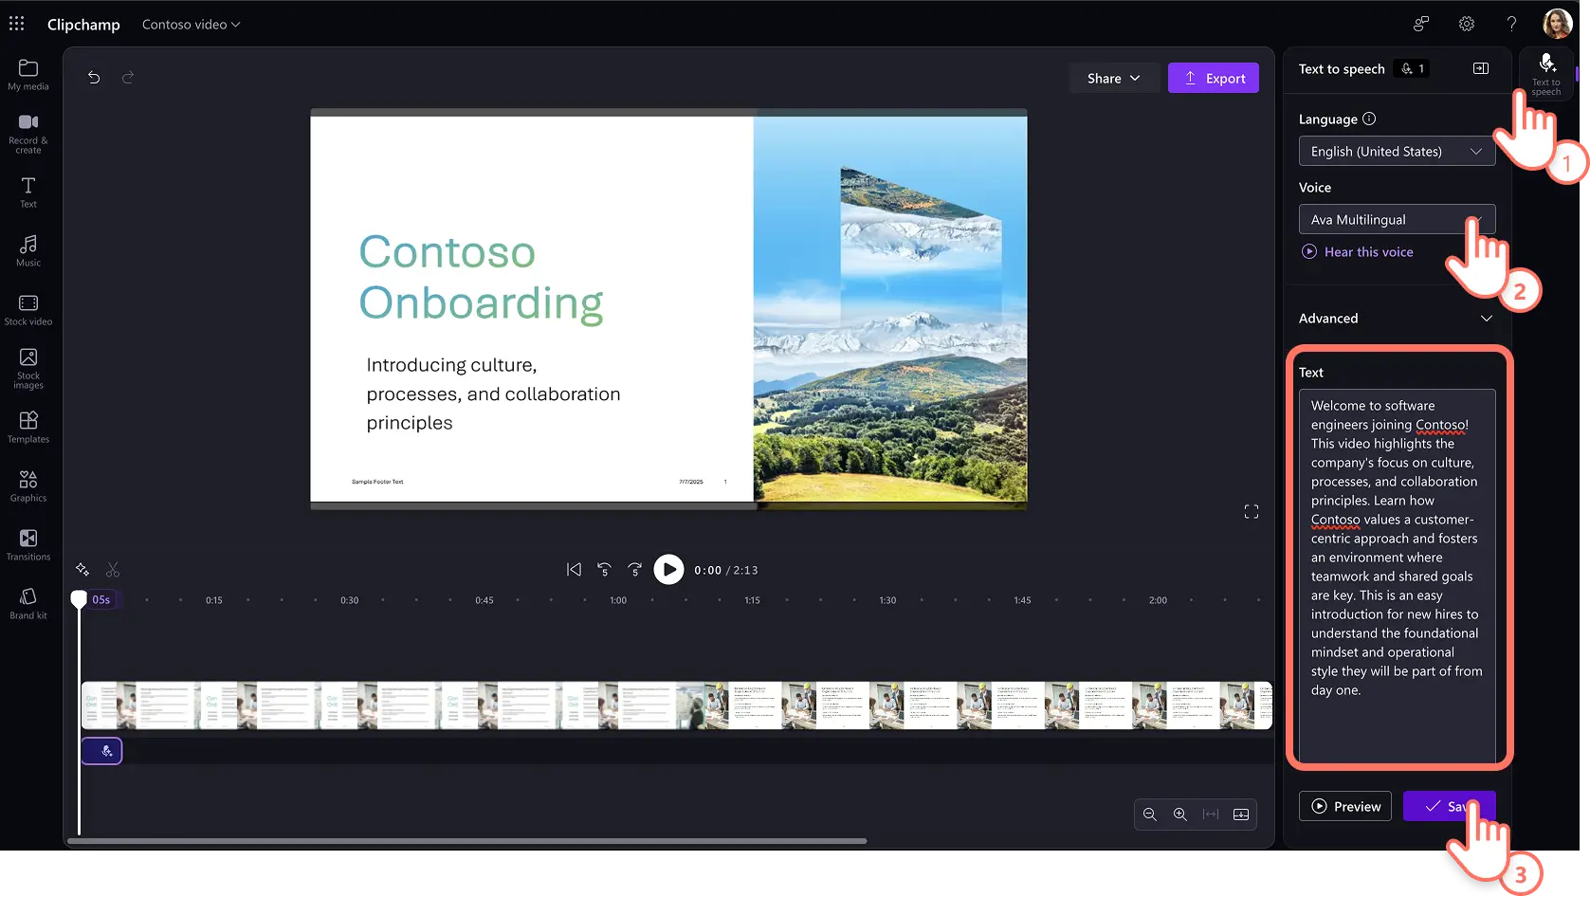Open Graphics panel

tap(28, 486)
